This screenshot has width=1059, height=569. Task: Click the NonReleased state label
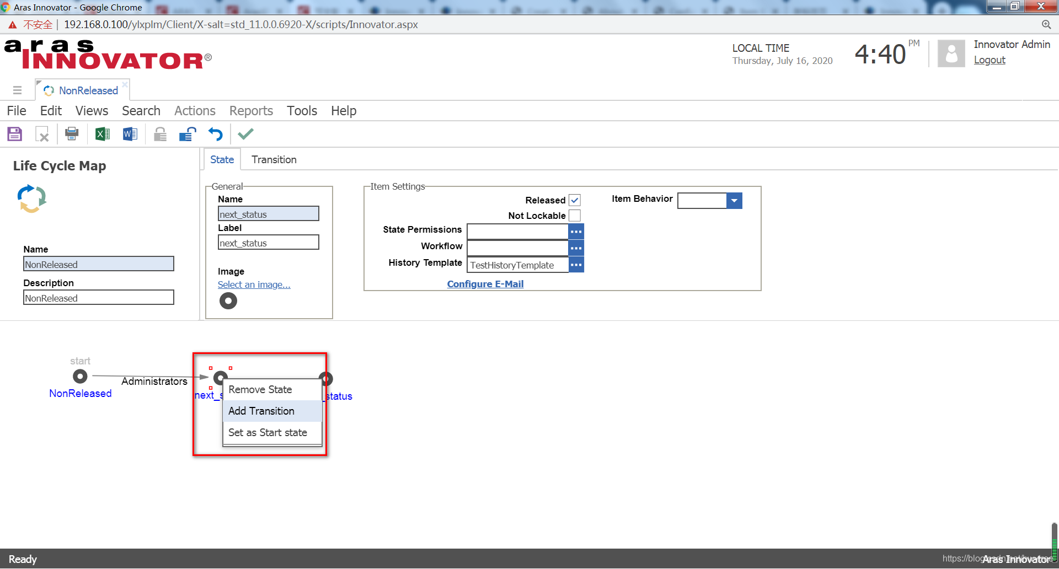coord(81,393)
